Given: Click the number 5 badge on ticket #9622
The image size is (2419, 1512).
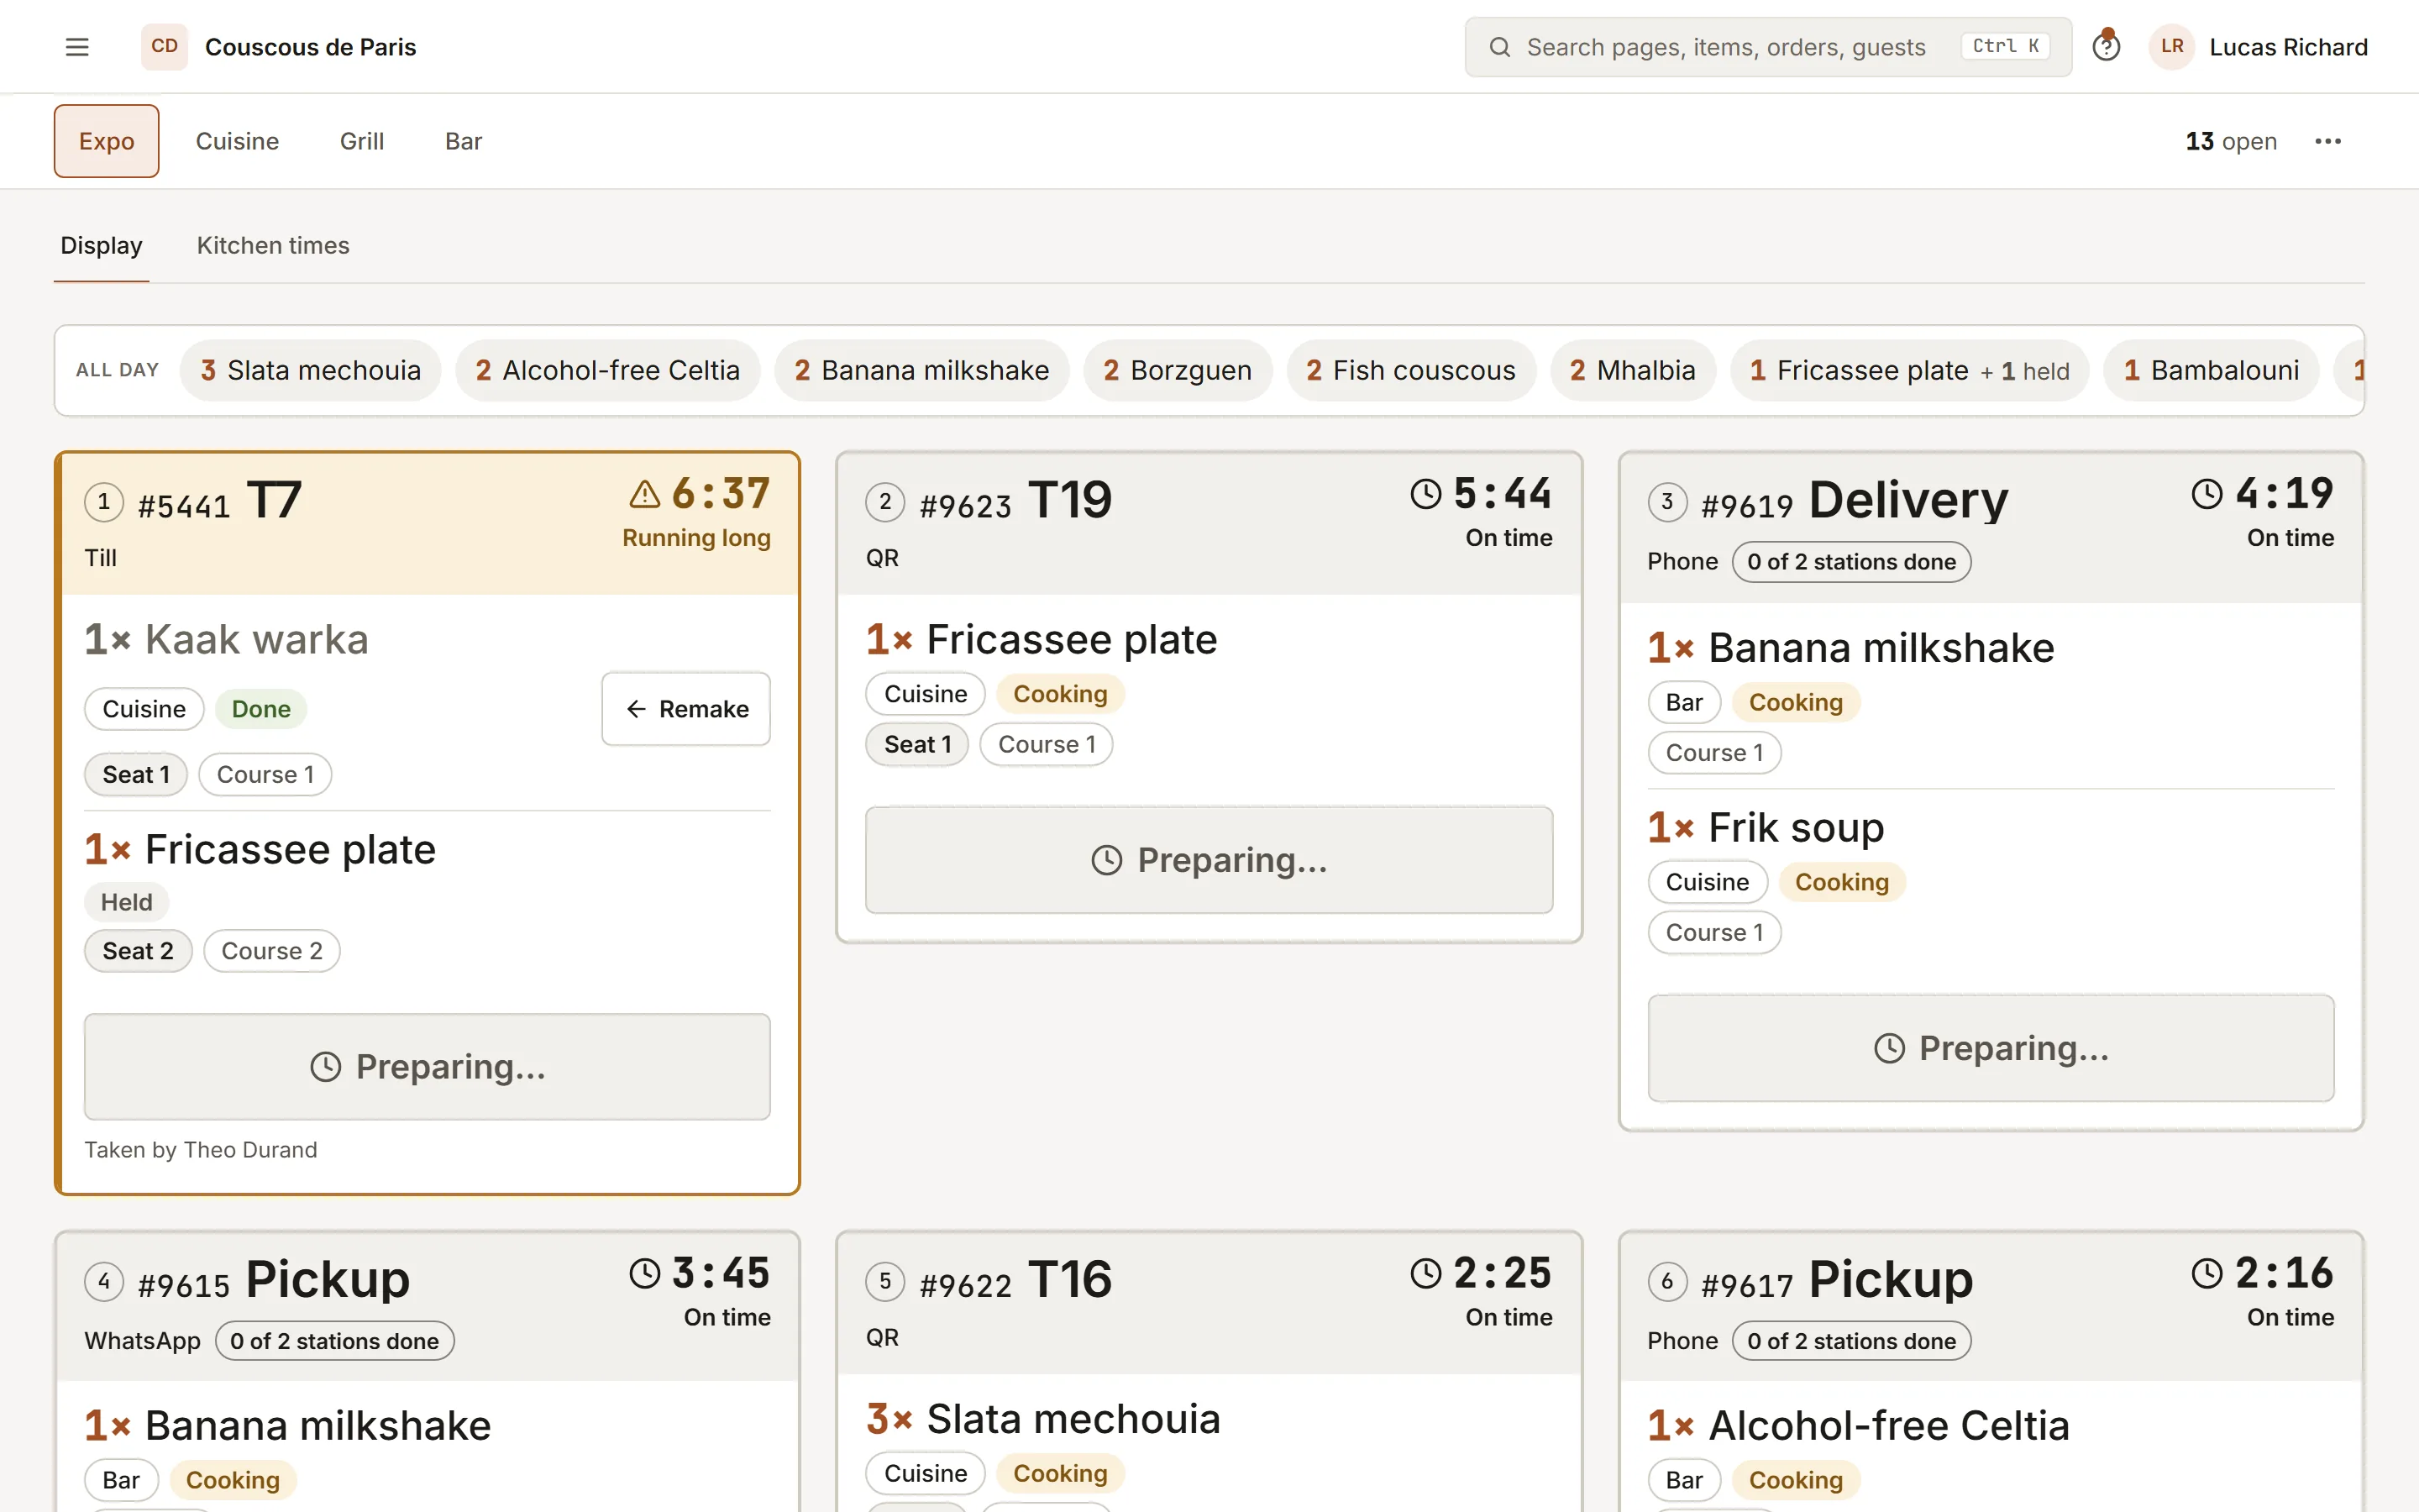Looking at the screenshot, I should [x=884, y=1281].
